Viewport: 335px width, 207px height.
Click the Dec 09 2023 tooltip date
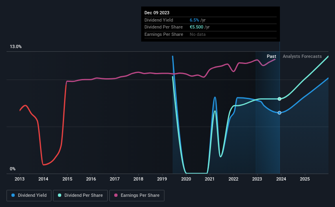tap(157, 13)
